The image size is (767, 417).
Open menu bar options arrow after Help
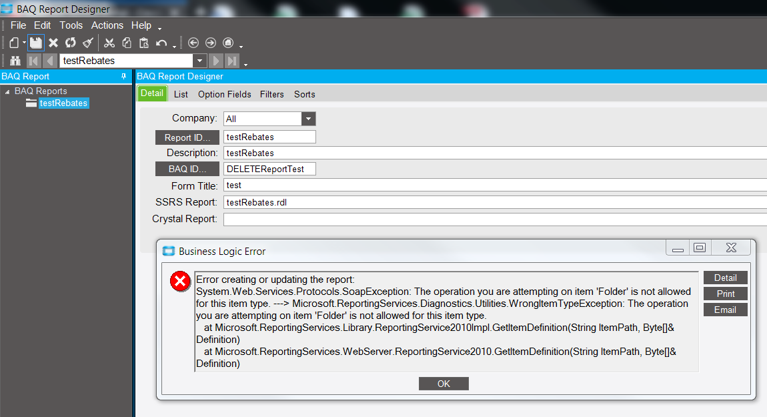(159, 29)
